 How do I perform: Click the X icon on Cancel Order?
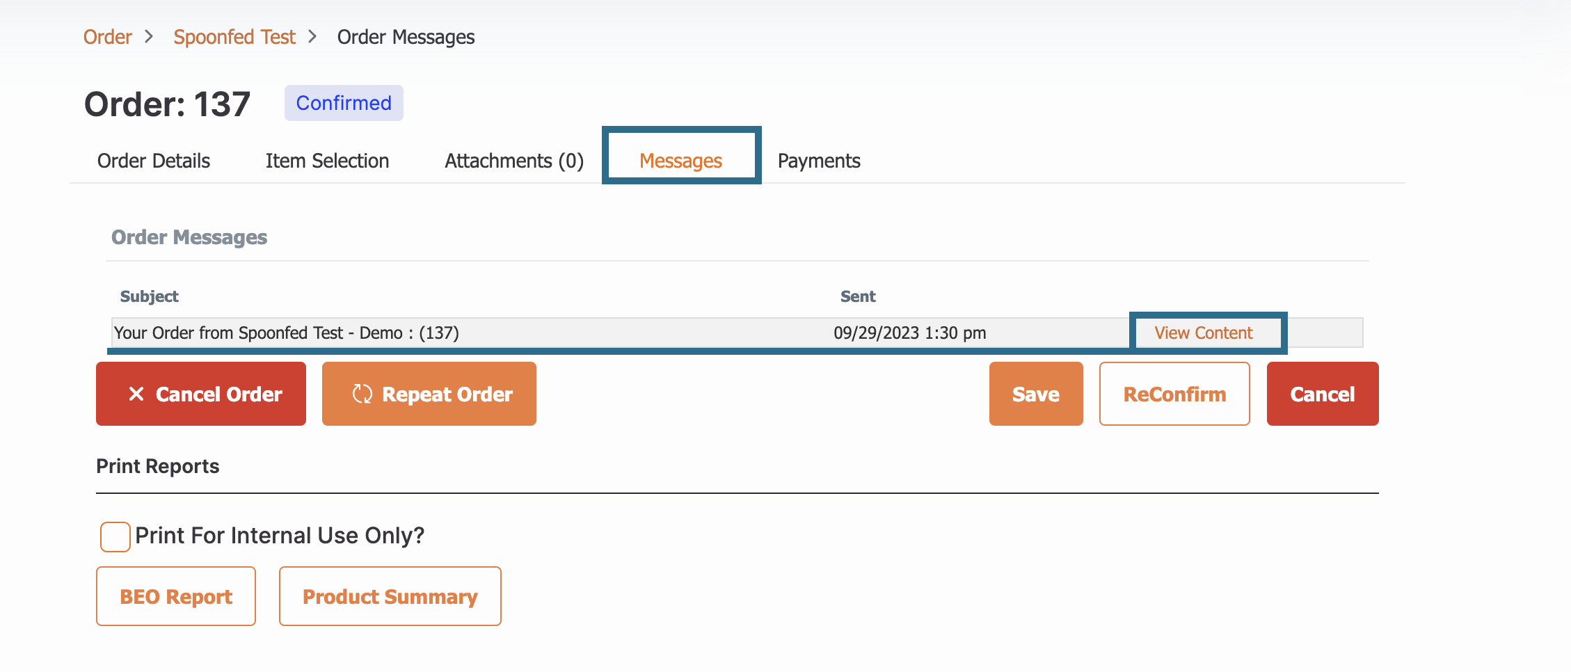tap(136, 394)
